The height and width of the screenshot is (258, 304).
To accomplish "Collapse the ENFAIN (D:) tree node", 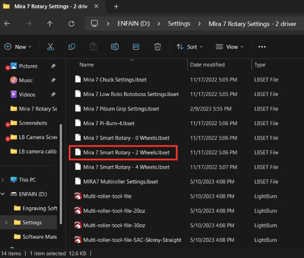I will [x=3, y=194].
